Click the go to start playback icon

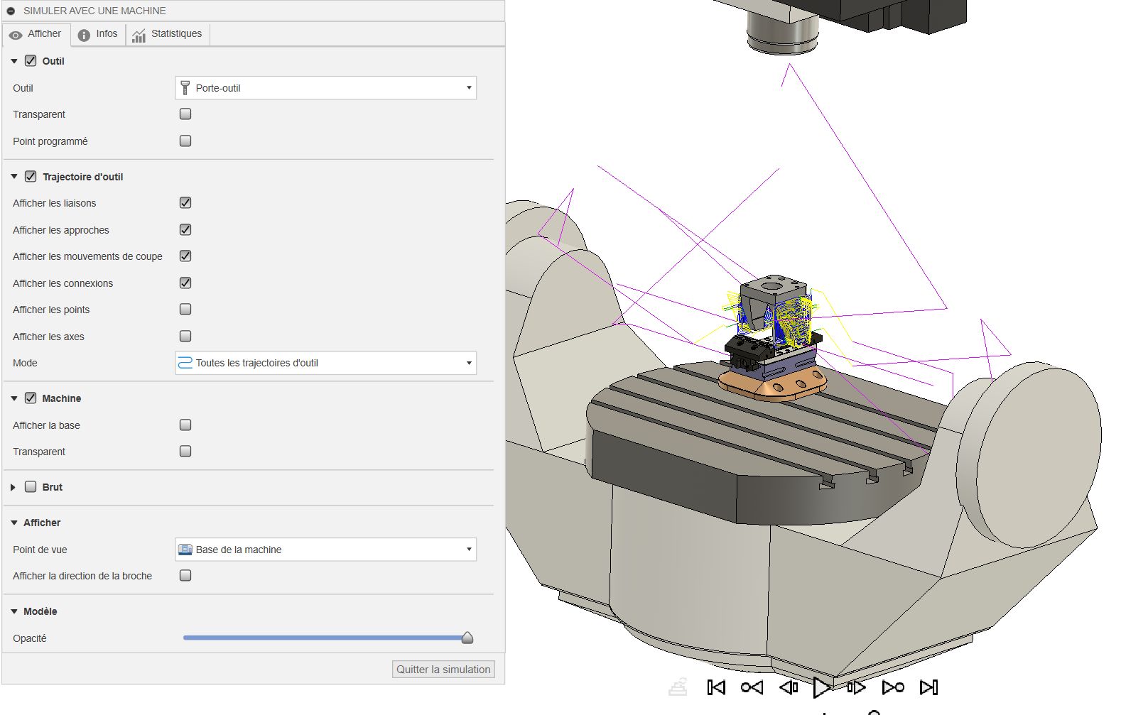(x=716, y=687)
